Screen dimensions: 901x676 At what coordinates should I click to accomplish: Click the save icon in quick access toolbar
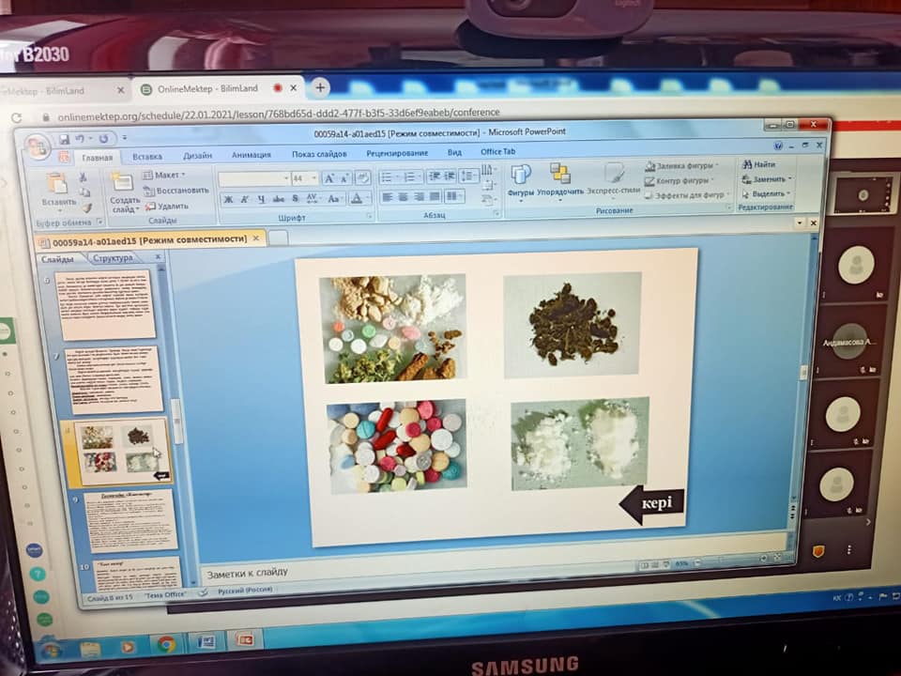click(64, 139)
